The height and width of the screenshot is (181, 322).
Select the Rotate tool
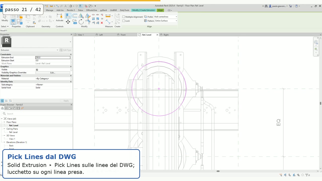point(81,22)
